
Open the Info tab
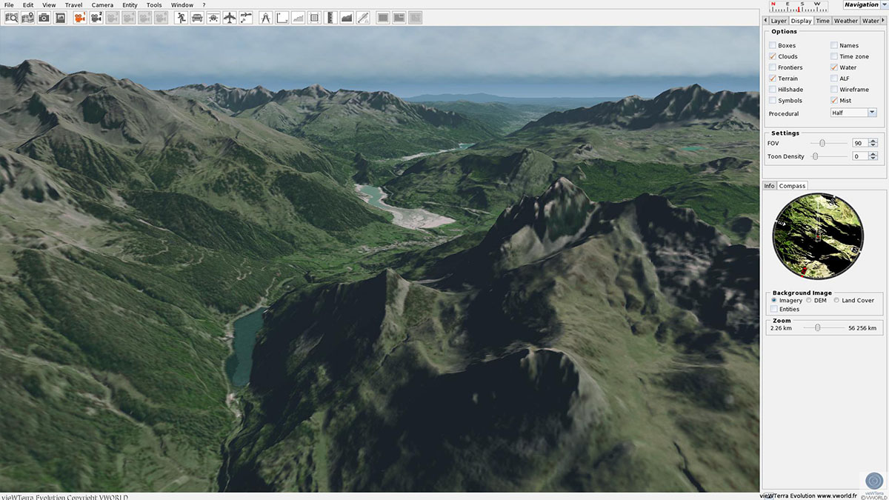(770, 186)
